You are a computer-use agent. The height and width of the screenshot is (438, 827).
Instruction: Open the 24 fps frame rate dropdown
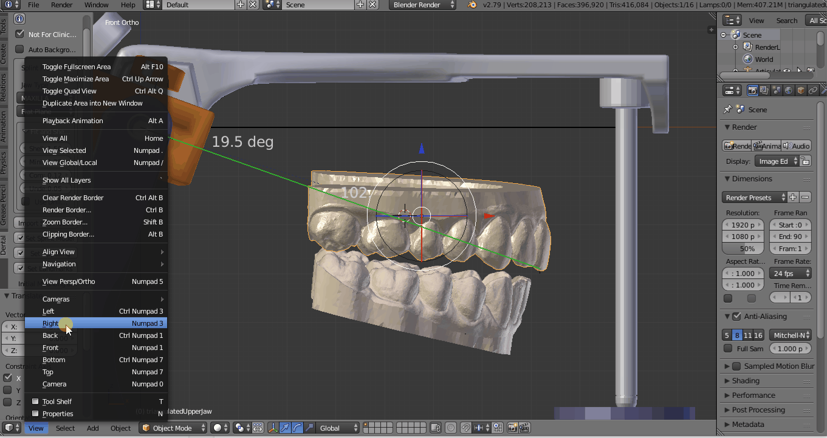click(x=790, y=273)
